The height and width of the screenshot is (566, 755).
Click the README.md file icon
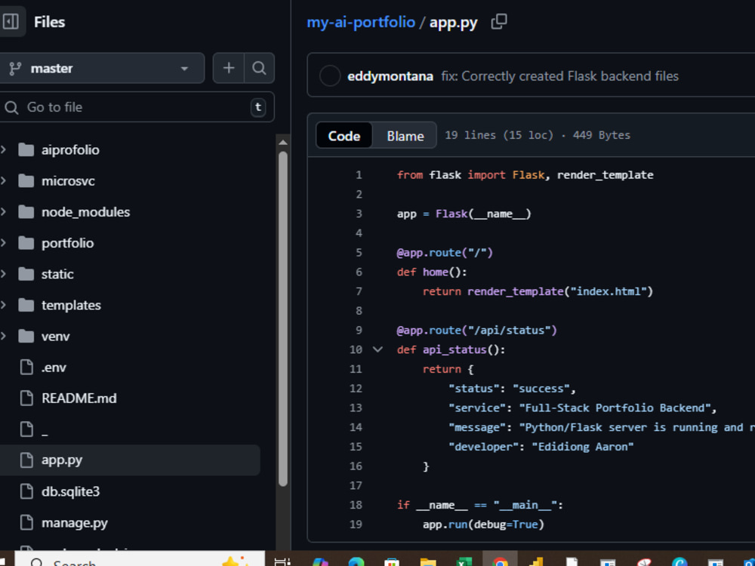point(26,398)
